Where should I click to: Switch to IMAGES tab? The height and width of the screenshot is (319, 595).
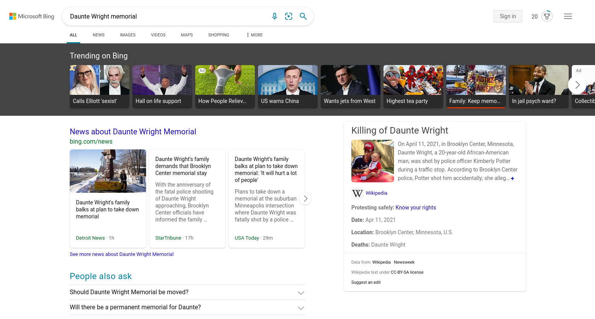coord(127,35)
